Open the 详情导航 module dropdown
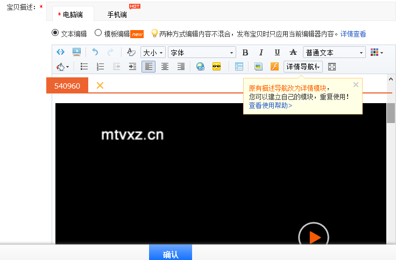396x260 pixels. tap(303, 67)
